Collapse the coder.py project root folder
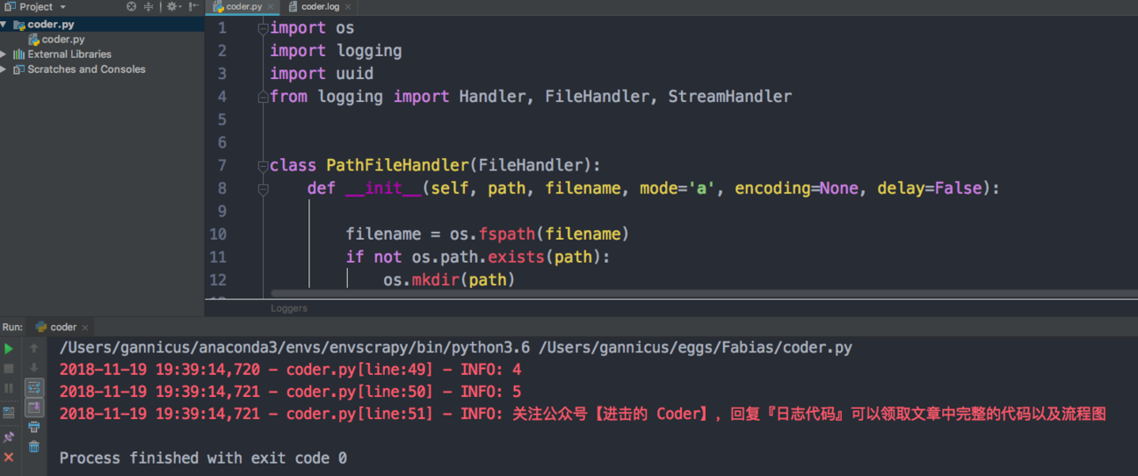This screenshot has height=476, width=1138. 4,25
